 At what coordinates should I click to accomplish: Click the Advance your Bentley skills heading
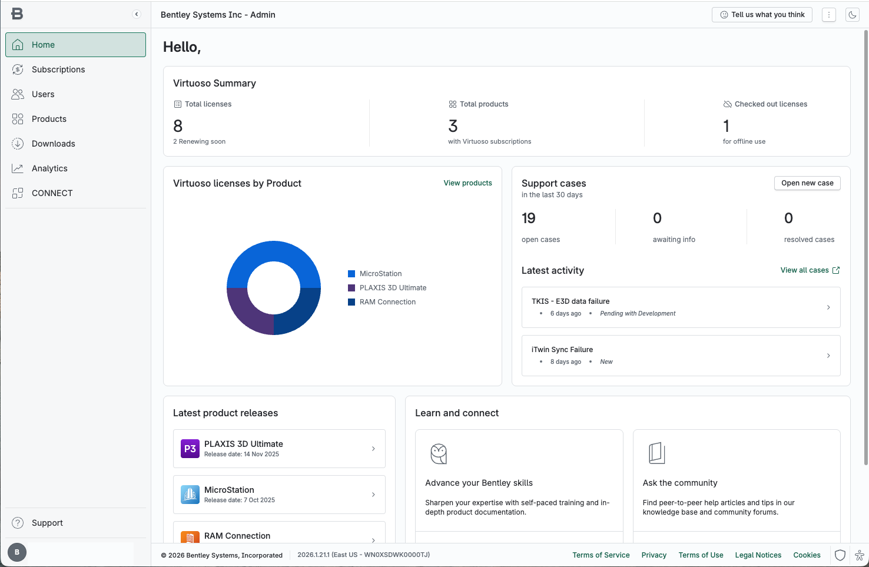(479, 483)
